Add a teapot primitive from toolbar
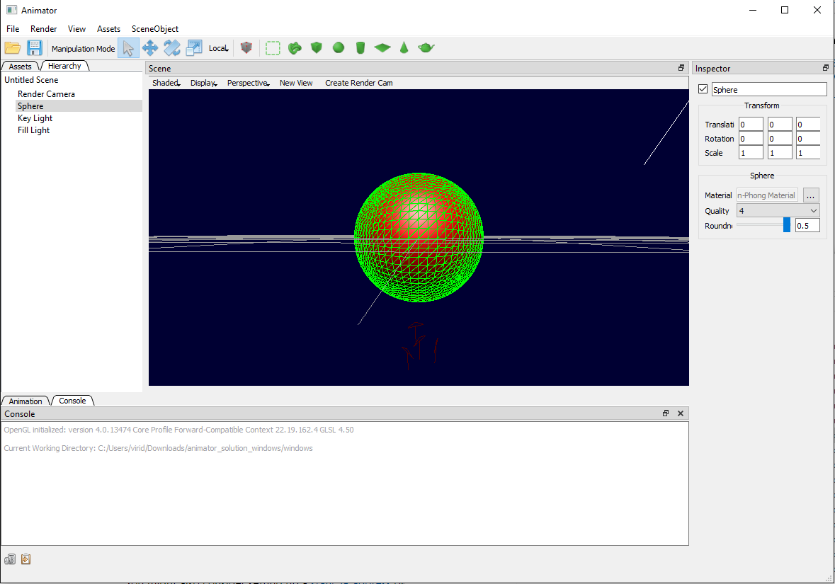This screenshot has width=835, height=584. tap(426, 48)
